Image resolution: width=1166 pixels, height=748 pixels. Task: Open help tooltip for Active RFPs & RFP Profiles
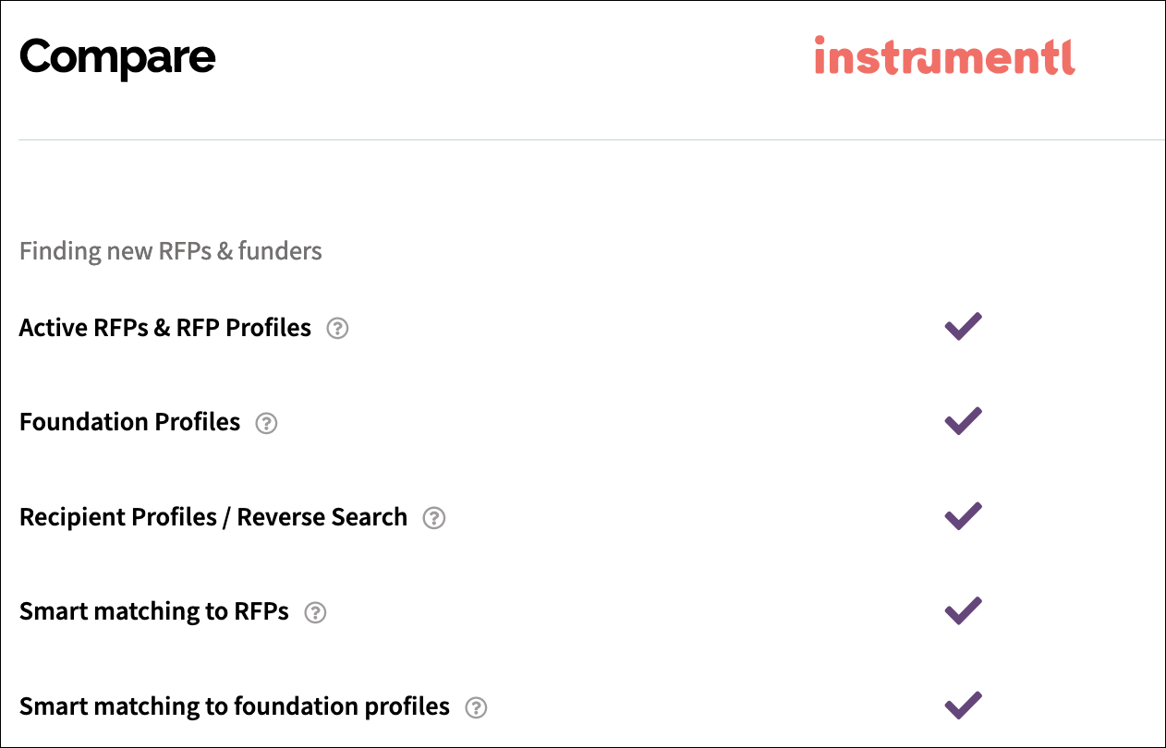coord(337,329)
